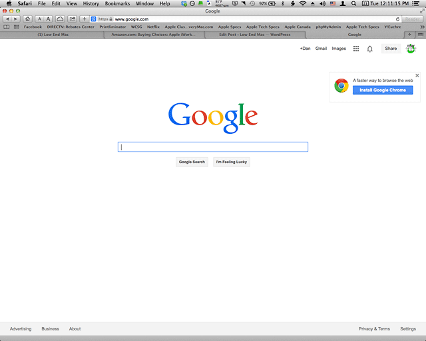Image resolution: width=426 pixels, height=341 pixels.
Task: Switch to the Edit Post WordPress tab
Action: (x=255, y=35)
